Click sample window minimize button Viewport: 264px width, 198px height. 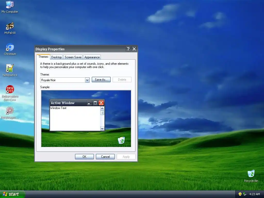[89, 103]
